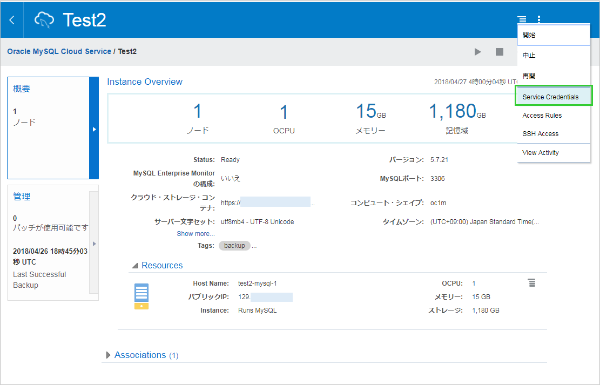Click the 15GB メモリー overview metric
Image resolution: width=600 pixels, height=385 pixels.
[x=370, y=118]
